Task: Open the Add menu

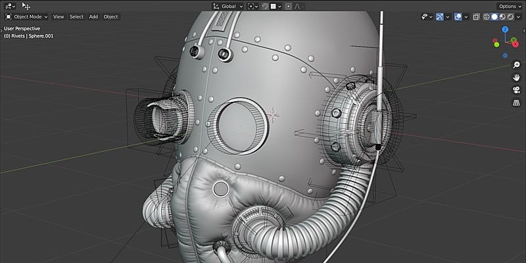Action: click(93, 17)
